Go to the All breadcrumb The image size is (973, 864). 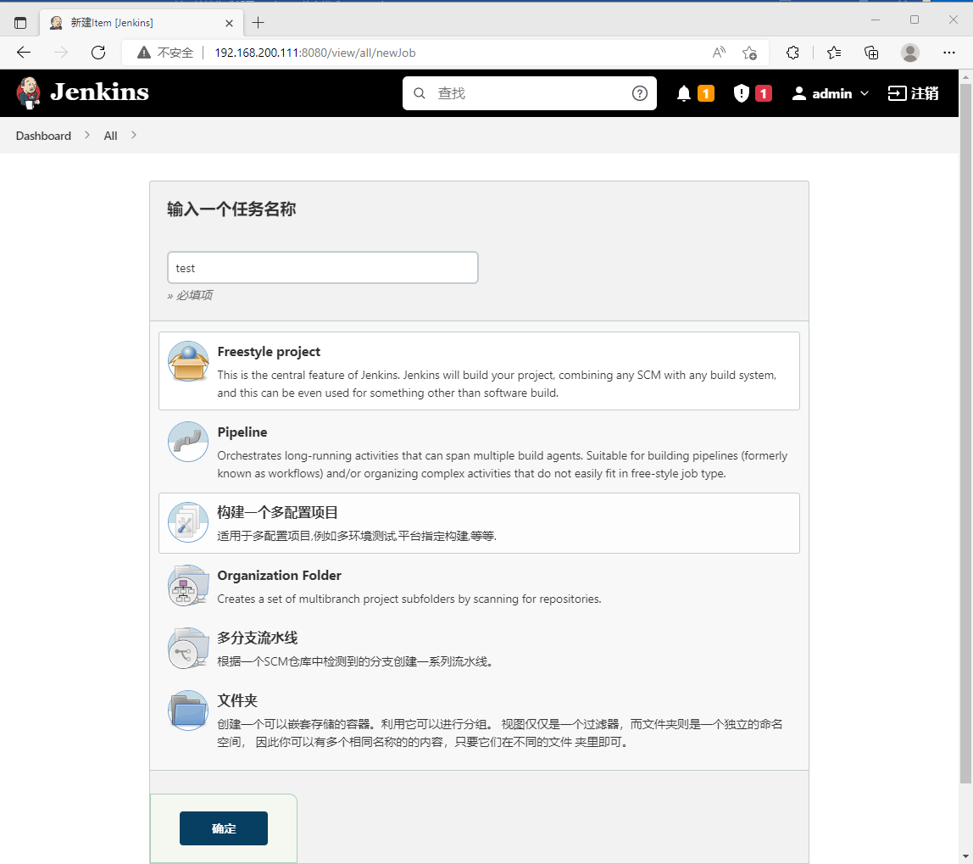point(110,136)
